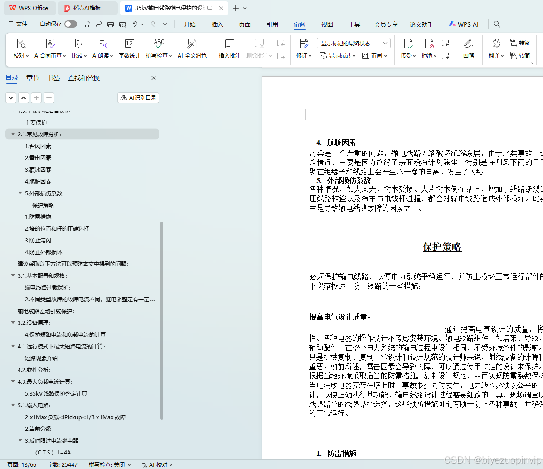This screenshot has width=543, height=469.
Task: Click the undo arrow icon
Action: point(135,24)
